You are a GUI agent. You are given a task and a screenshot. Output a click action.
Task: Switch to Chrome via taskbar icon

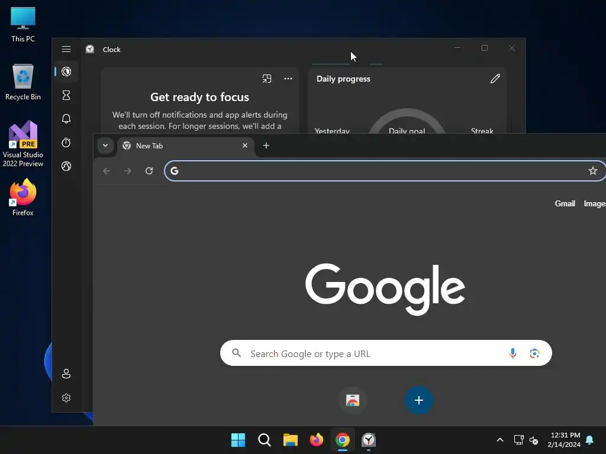click(343, 440)
